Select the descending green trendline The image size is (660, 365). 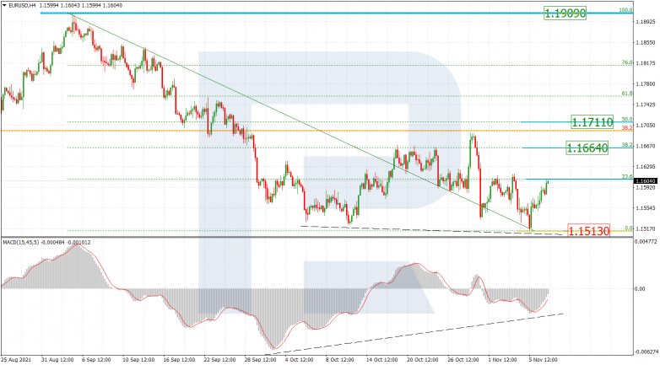click(x=300, y=122)
